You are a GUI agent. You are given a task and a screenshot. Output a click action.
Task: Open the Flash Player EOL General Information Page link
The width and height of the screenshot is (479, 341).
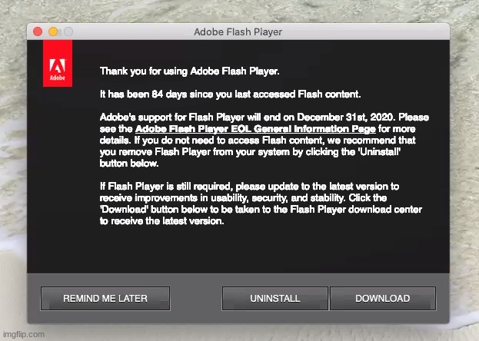[254, 129]
